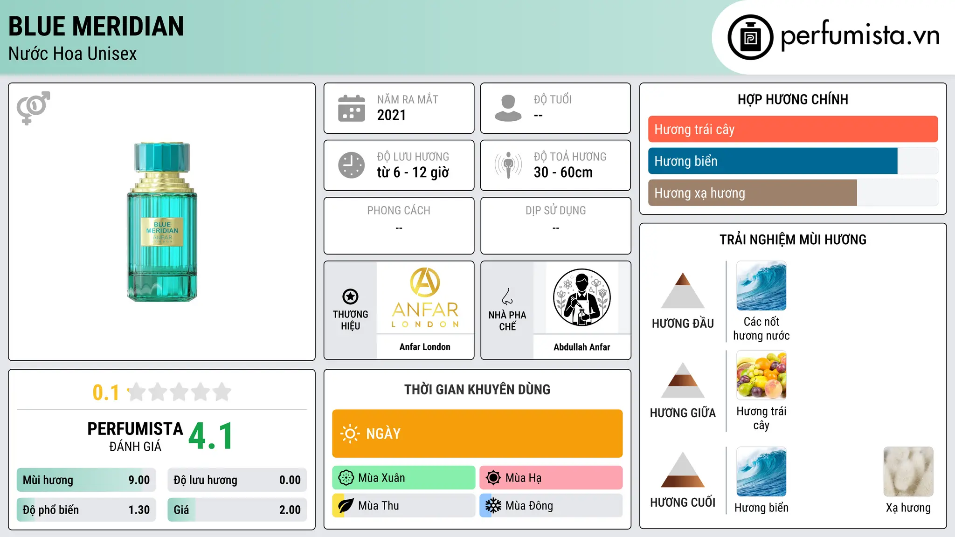Click the Độ lưu hương 0.00 score bar
The height and width of the screenshot is (537, 955).
click(x=237, y=480)
